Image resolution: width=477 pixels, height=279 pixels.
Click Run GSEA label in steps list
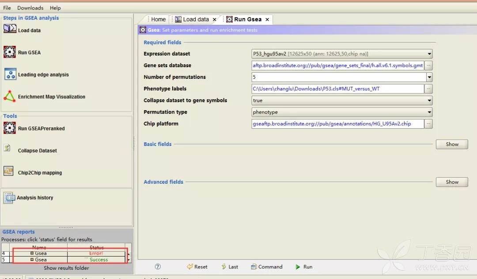pos(29,52)
